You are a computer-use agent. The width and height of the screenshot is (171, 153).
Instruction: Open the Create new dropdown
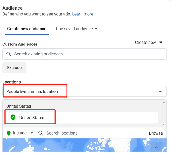[x=149, y=43]
